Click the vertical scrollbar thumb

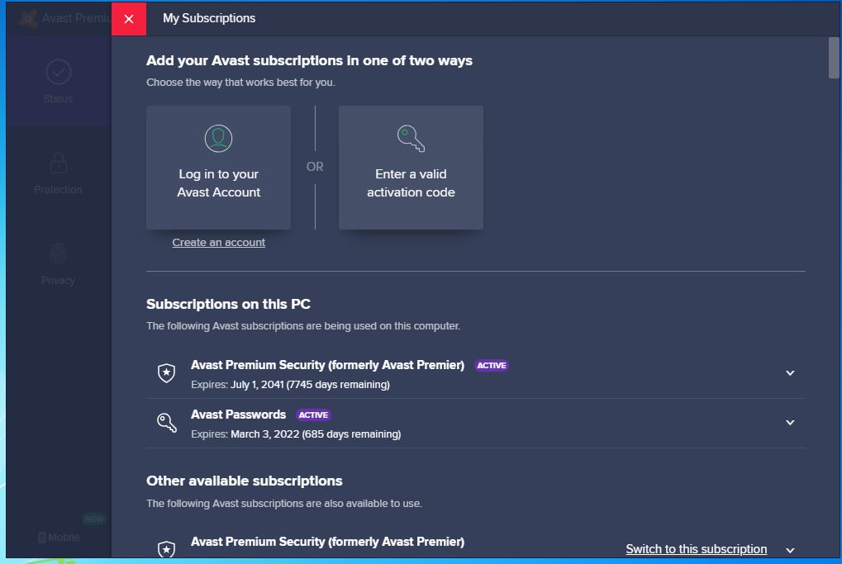(834, 58)
